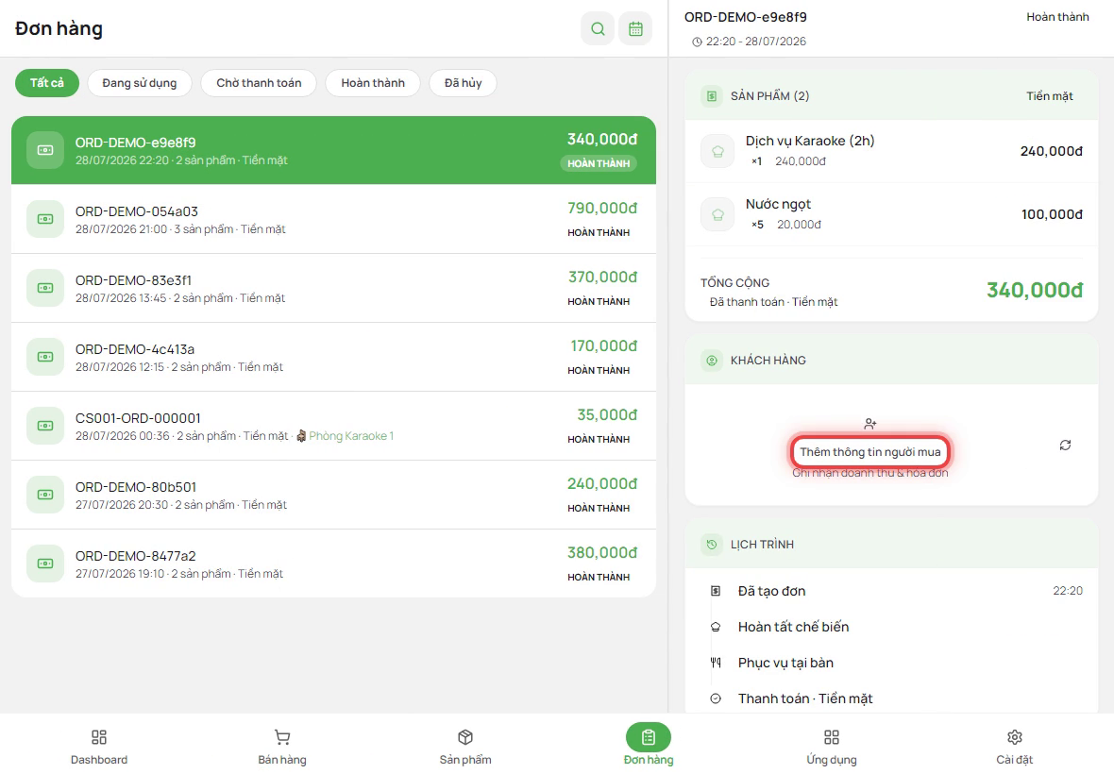This screenshot has height=774, width=1114.
Task: Click Thêm thông tin người mua button
Action: point(869,451)
